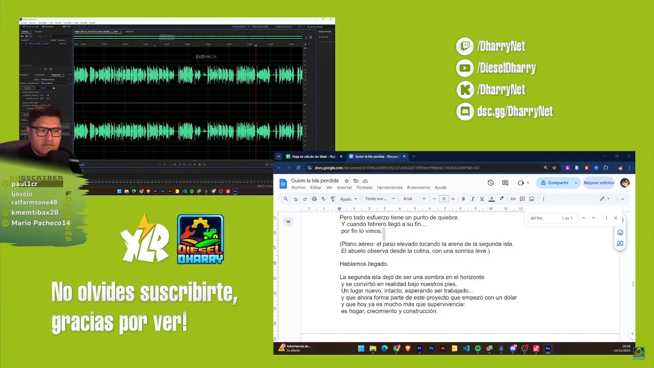
Task: Click the Docs search menus magnifier icon
Action: coord(286,199)
